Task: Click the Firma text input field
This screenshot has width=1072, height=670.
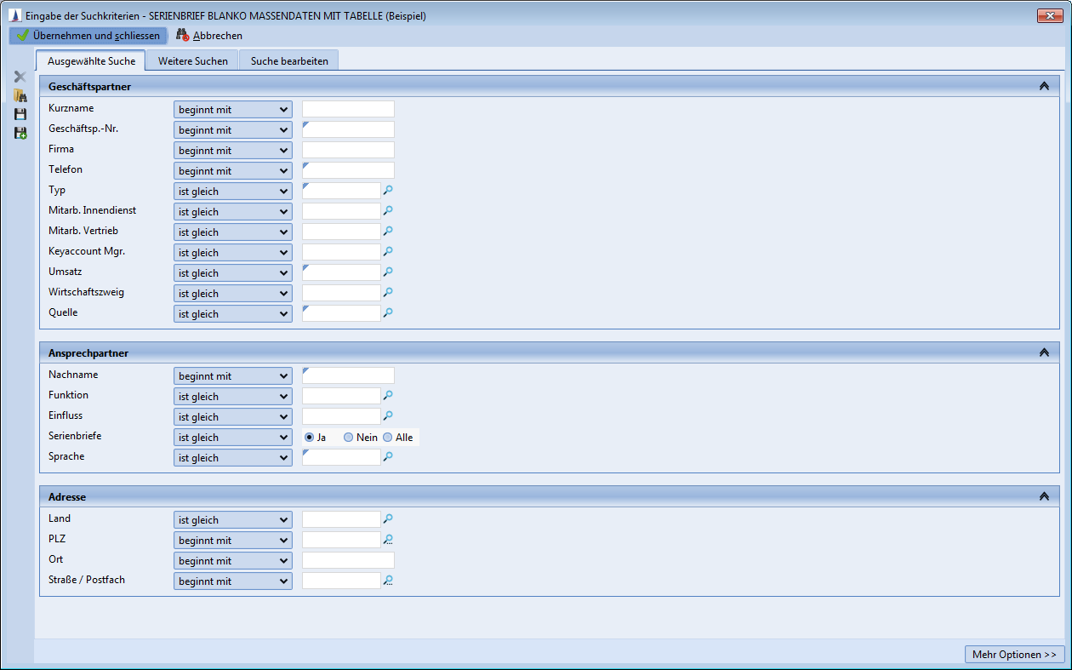Action: (x=348, y=150)
